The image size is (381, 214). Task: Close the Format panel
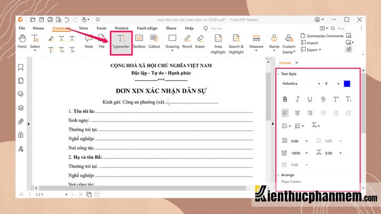click(297, 63)
